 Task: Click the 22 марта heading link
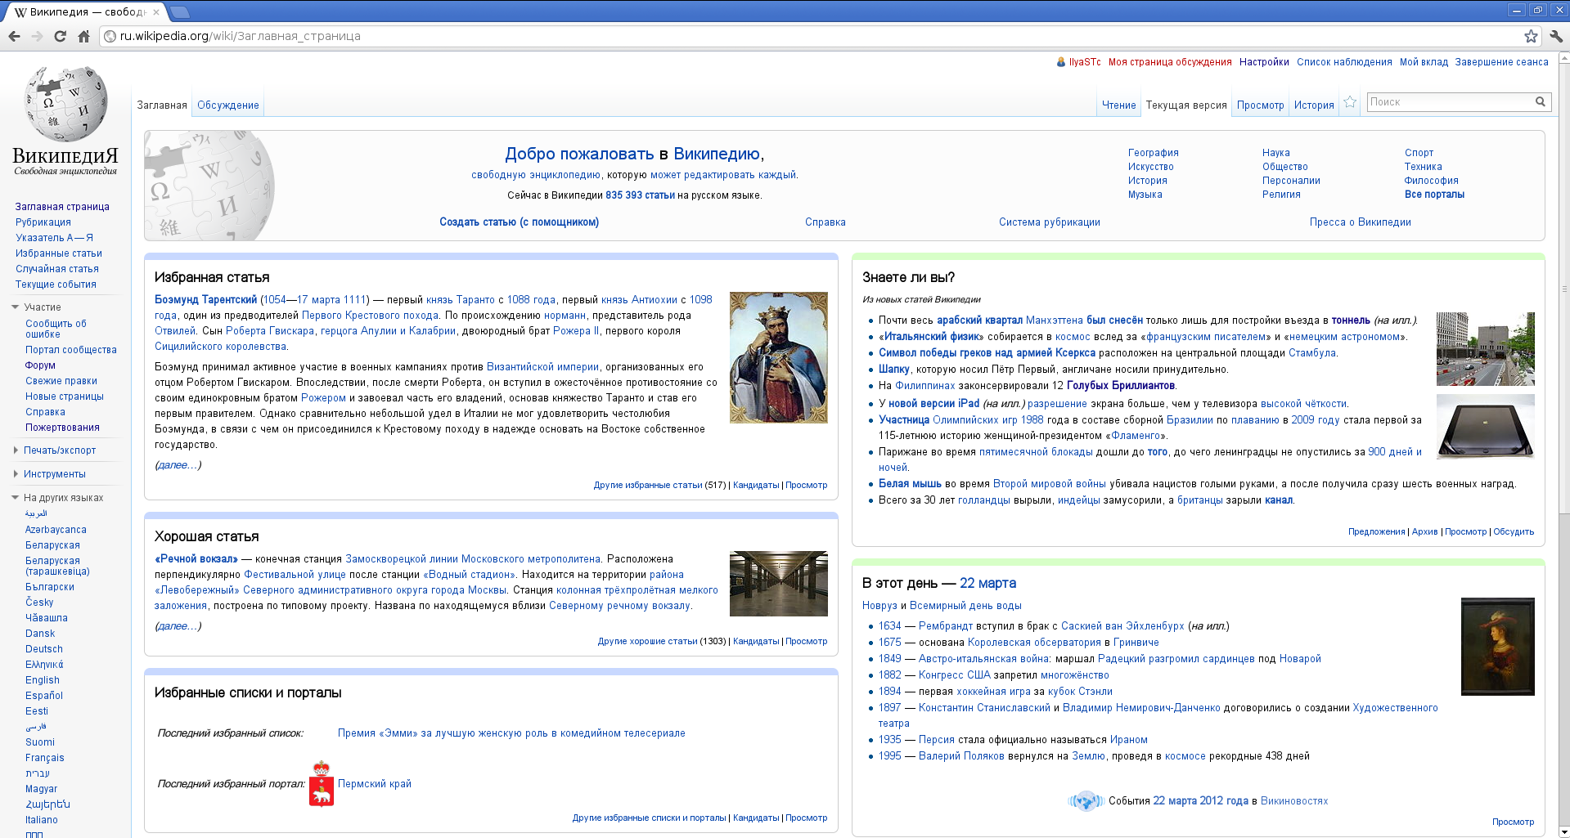point(987,583)
